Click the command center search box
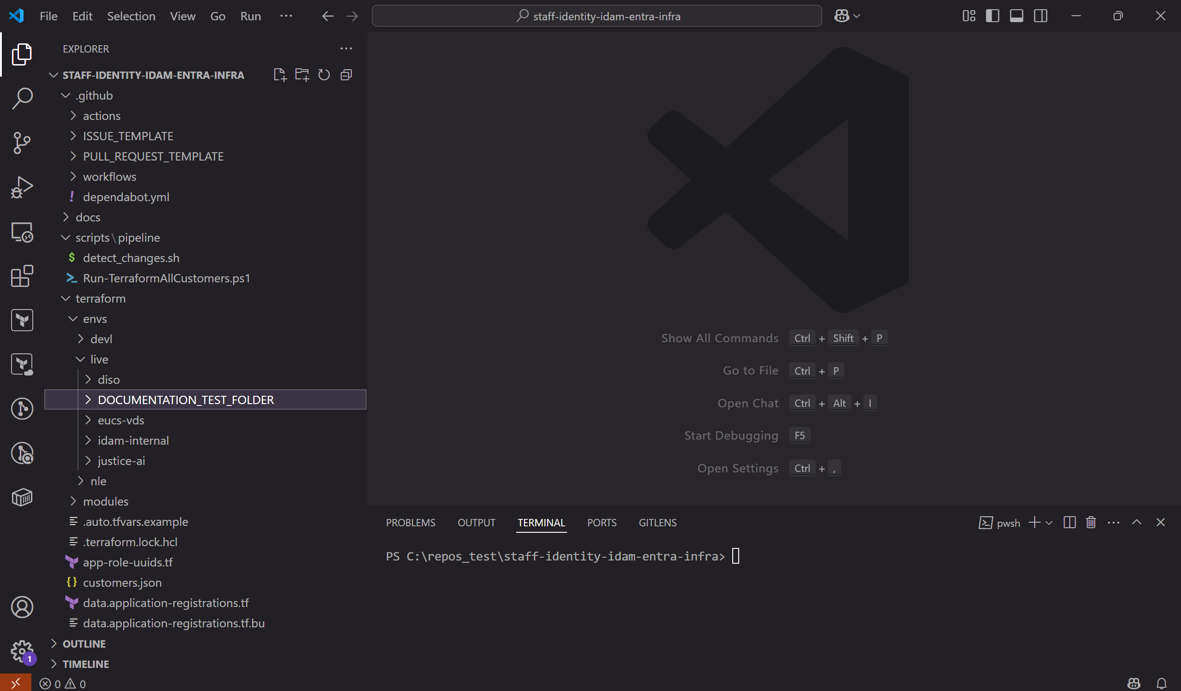The image size is (1181, 691). (x=596, y=17)
